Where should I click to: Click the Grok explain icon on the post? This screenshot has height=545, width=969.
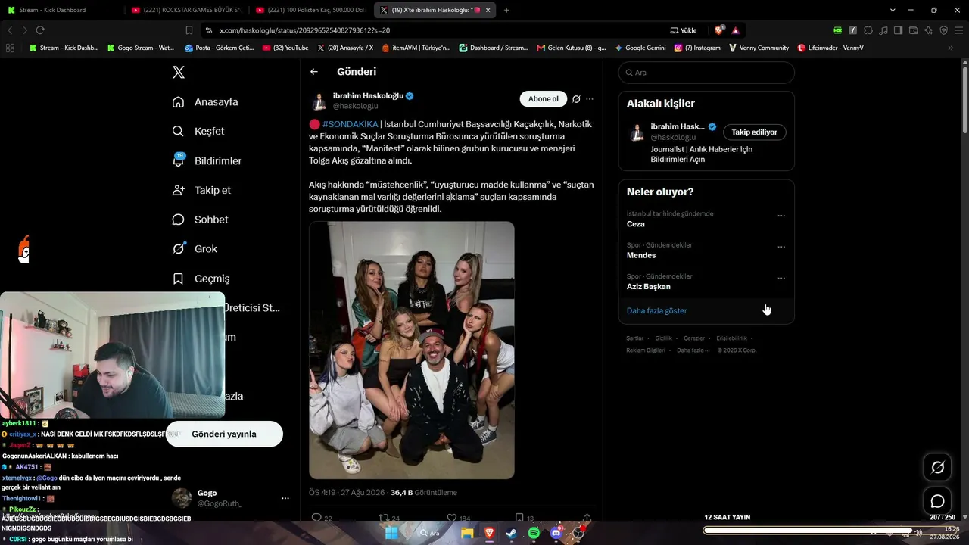tap(576, 99)
